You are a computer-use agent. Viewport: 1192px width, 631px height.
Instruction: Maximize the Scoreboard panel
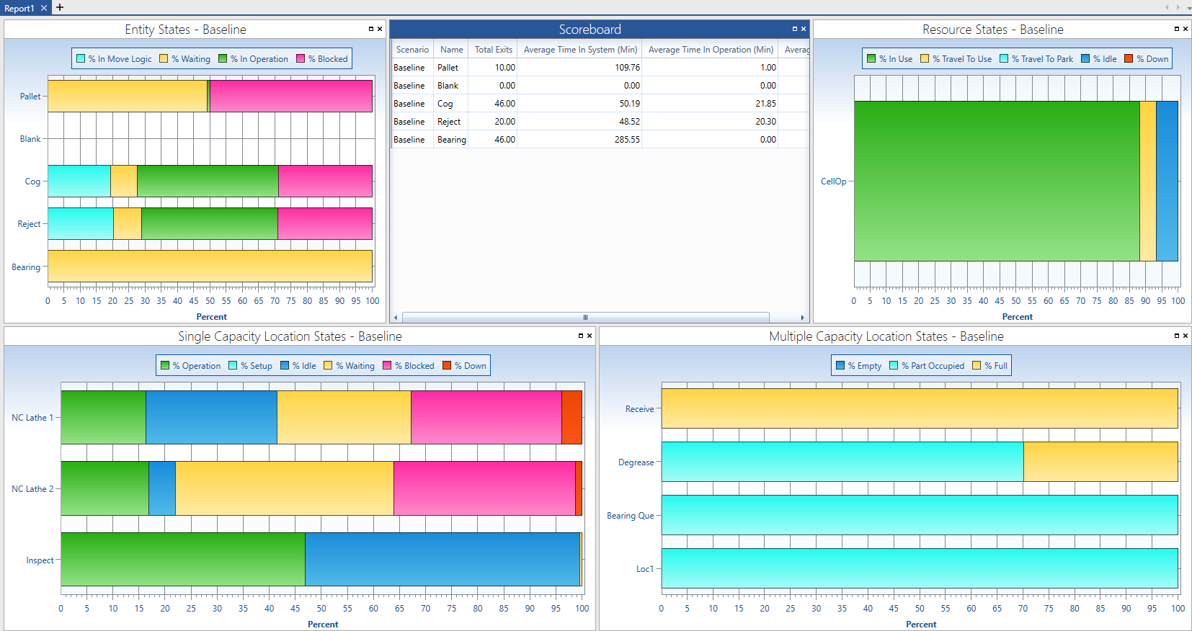[x=795, y=30]
